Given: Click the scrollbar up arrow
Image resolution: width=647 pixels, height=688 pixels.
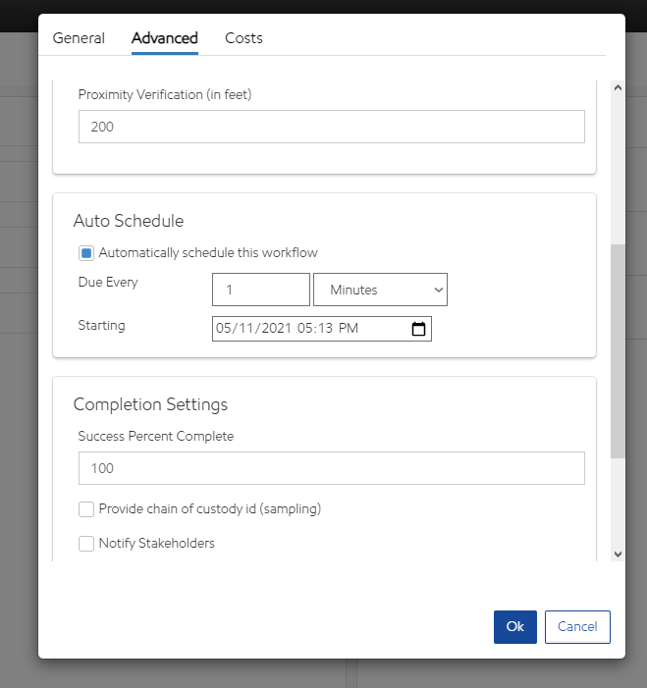Looking at the screenshot, I should [x=618, y=87].
